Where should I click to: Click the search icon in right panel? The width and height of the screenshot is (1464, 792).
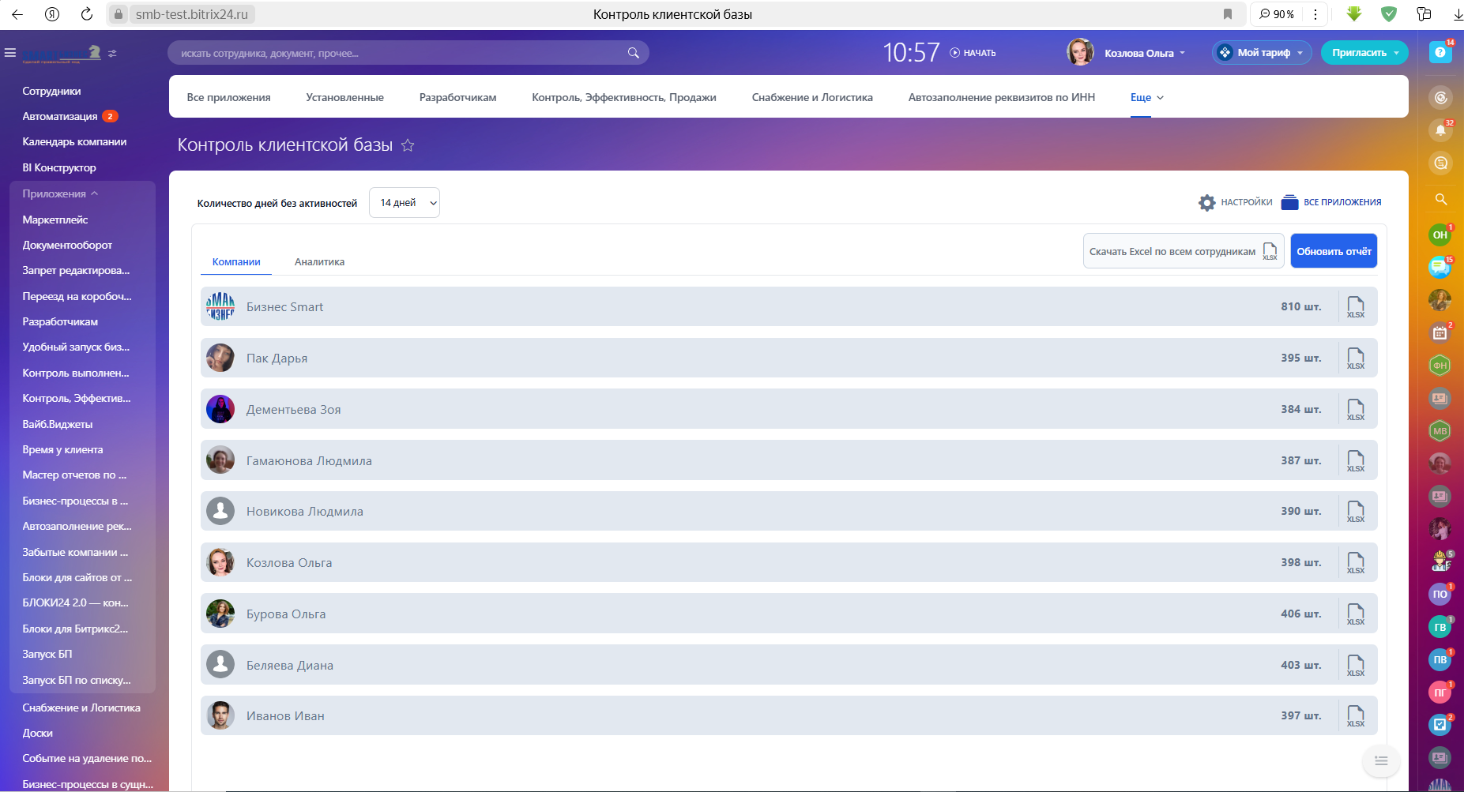1440,199
